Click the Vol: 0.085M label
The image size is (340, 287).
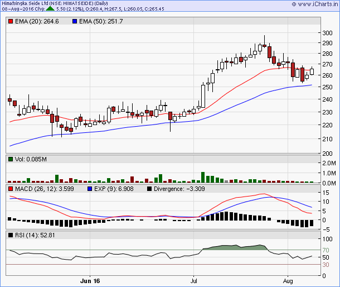pos(31,159)
